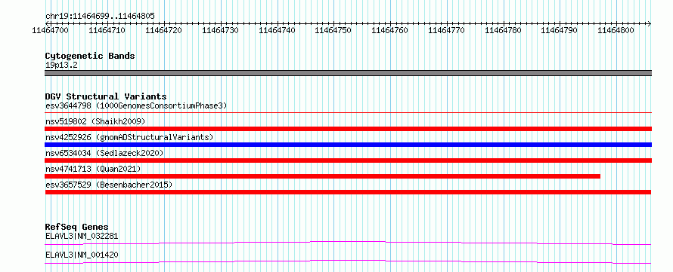Select the RefSeq Genes track title
Image resolution: width=673 pixels, height=272 pixels.
[77, 227]
